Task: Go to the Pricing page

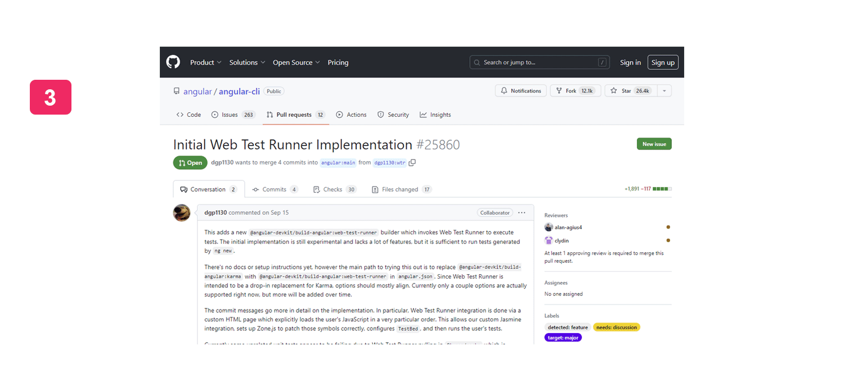Action: coord(338,62)
